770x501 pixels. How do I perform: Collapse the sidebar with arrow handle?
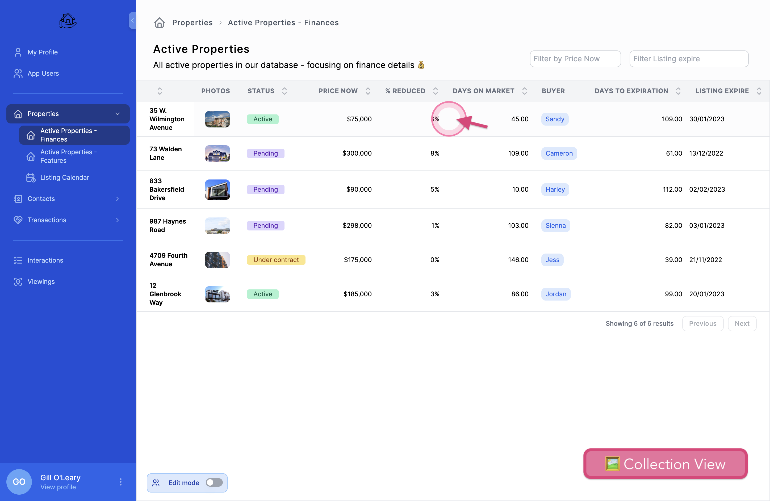[x=132, y=20]
